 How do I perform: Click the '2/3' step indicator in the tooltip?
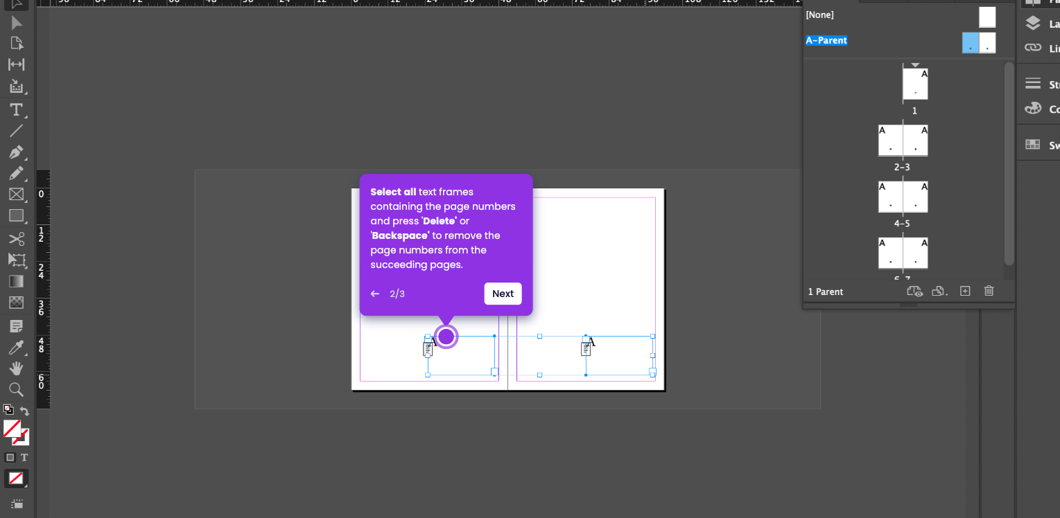(397, 294)
